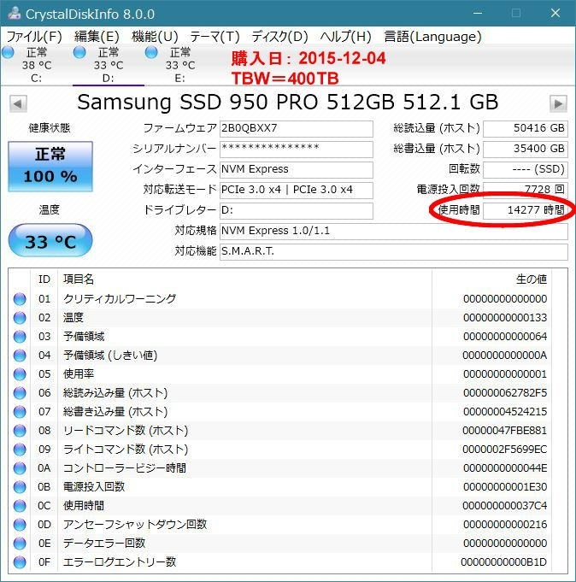Click the NVM Express interface field

297,169
